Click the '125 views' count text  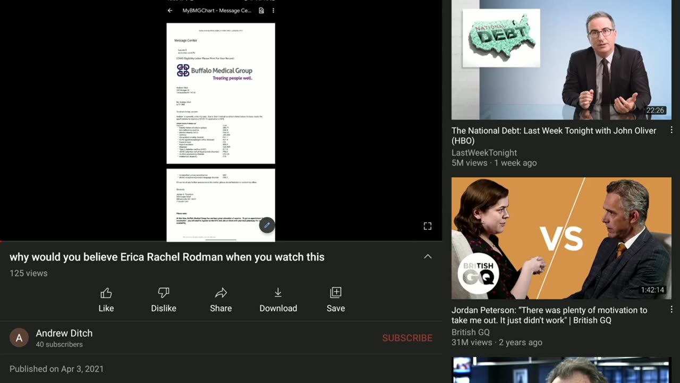point(29,273)
